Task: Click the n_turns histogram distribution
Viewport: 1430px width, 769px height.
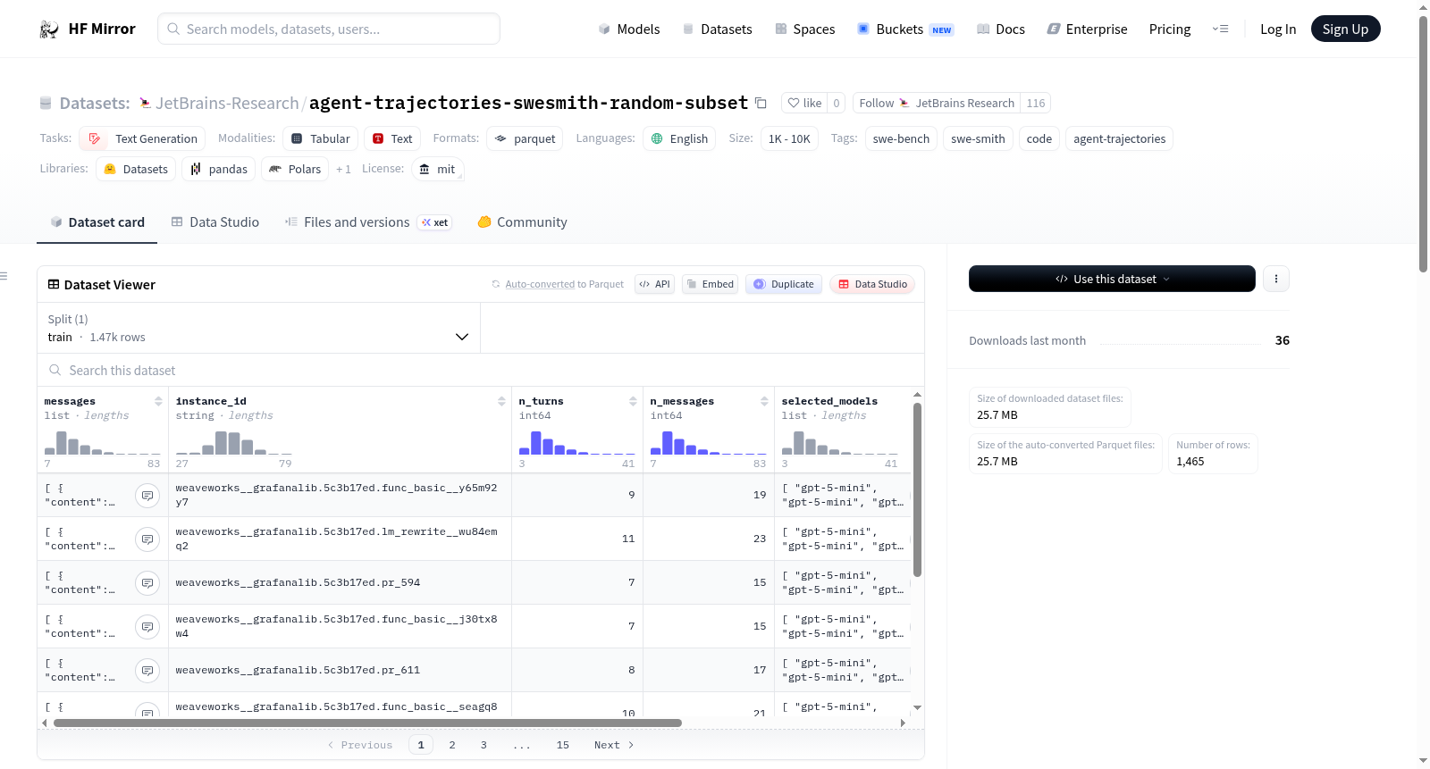Action: pos(577,443)
